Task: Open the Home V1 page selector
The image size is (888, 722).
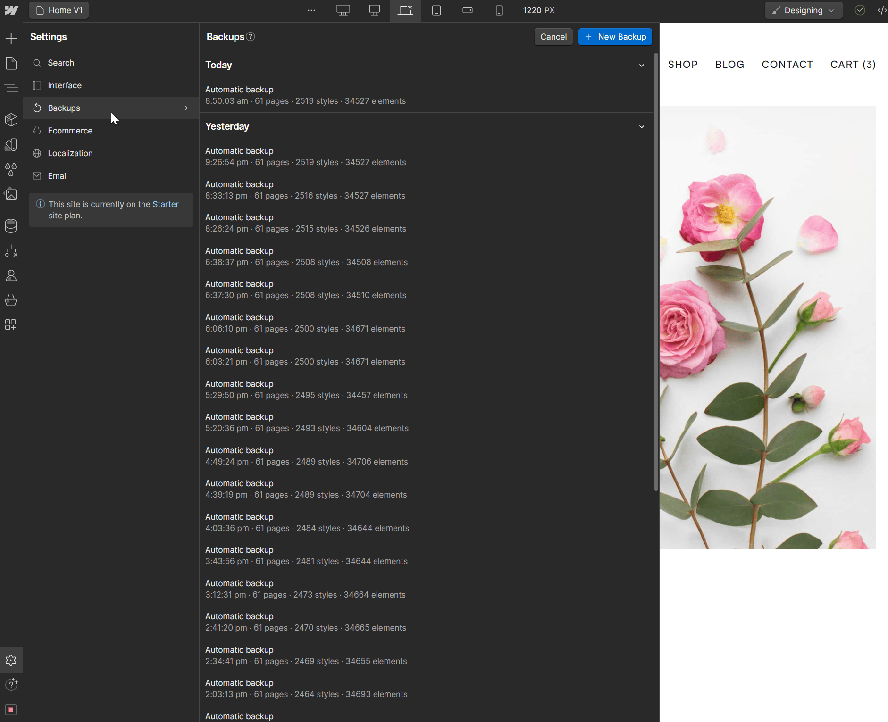Action: point(59,10)
